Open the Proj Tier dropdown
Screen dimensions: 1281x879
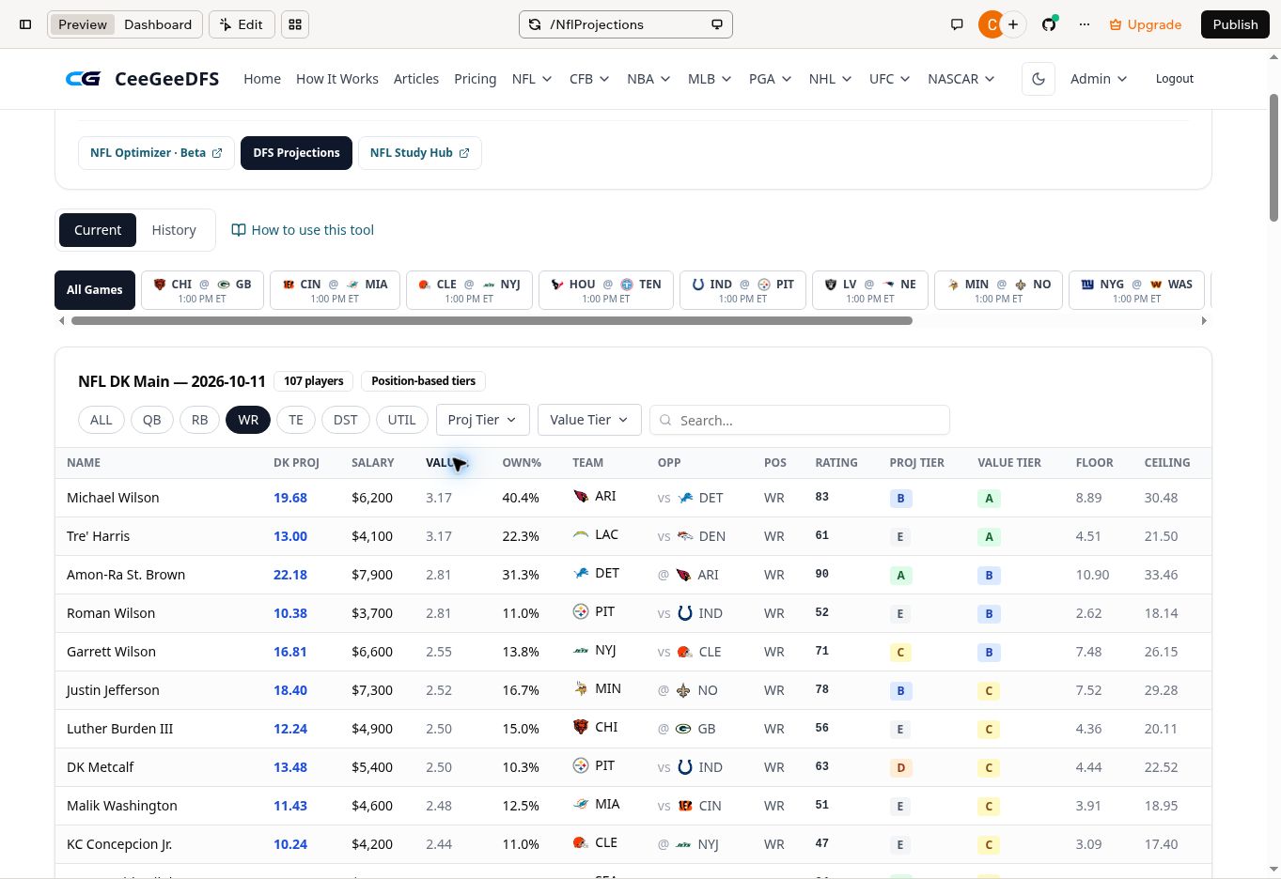(482, 420)
